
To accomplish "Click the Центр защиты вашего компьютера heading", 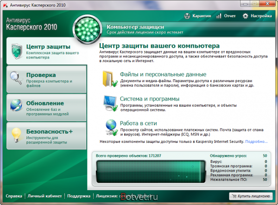I will point(159,46).
